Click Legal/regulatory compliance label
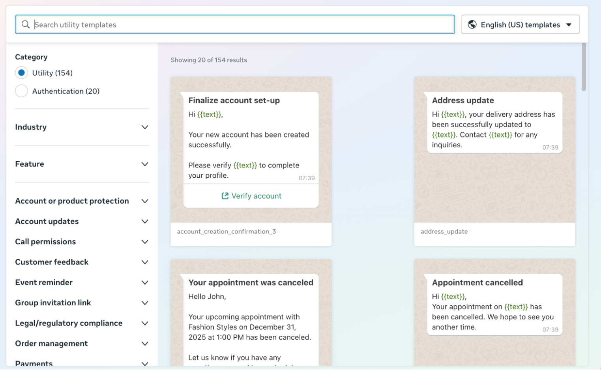 (x=69, y=323)
